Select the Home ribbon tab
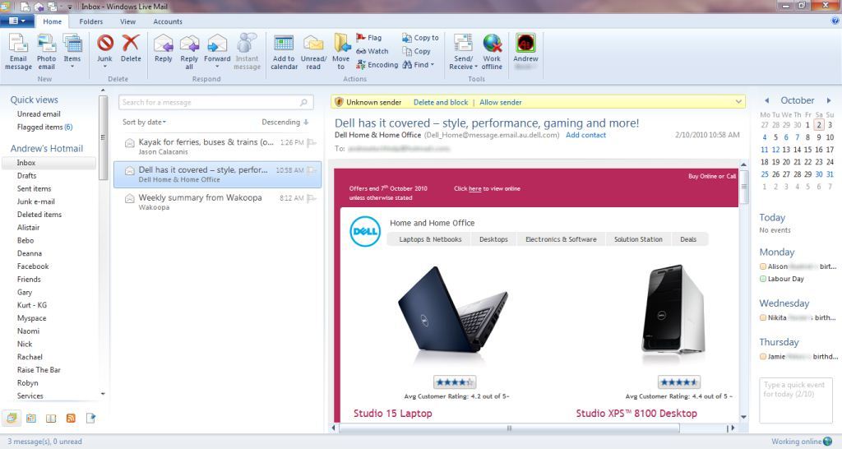 tap(52, 21)
